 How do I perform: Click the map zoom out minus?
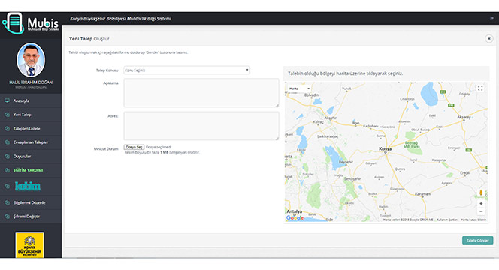click(x=481, y=211)
